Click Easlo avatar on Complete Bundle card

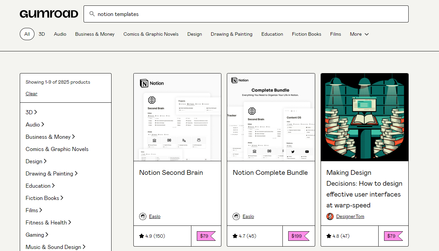(236, 216)
